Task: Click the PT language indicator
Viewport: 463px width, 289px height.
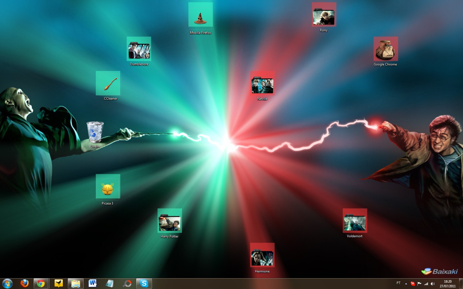Action: click(x=399, y=283)
